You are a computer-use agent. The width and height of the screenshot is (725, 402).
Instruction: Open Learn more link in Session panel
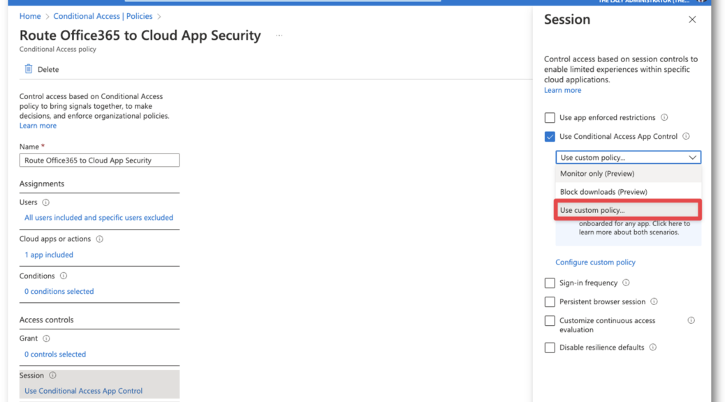pos(563,90)
